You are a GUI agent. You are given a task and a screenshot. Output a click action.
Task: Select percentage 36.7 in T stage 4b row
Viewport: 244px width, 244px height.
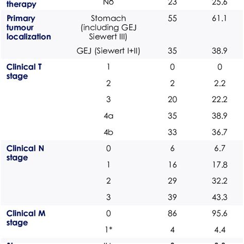pyautogui.click(x=219, y=132)
